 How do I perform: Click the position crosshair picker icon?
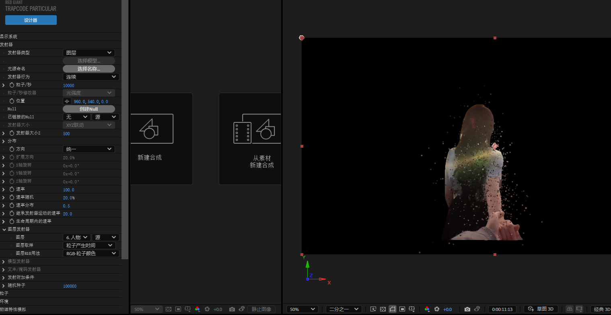pos(67,101)
